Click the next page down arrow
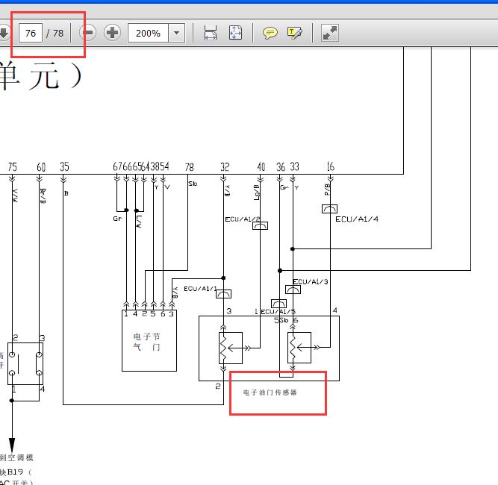The width and height of the screenshot is (498, 485). pos(4,33)
